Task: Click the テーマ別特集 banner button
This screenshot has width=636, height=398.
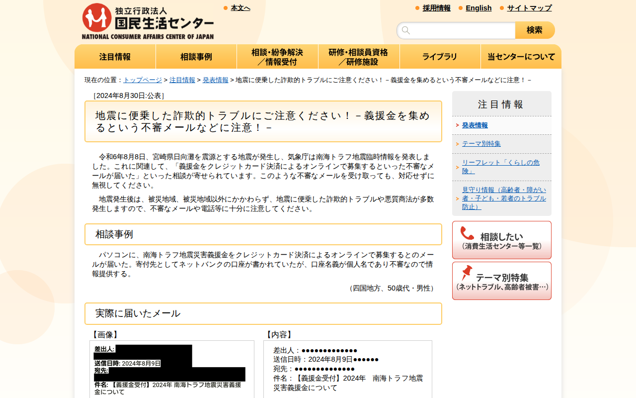Action: (x=502, y=281)
